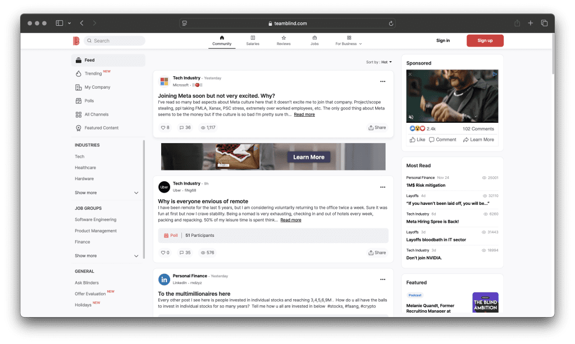Click inside the Search field
Viewport: 575px width, 344px height.
point(114,40)
